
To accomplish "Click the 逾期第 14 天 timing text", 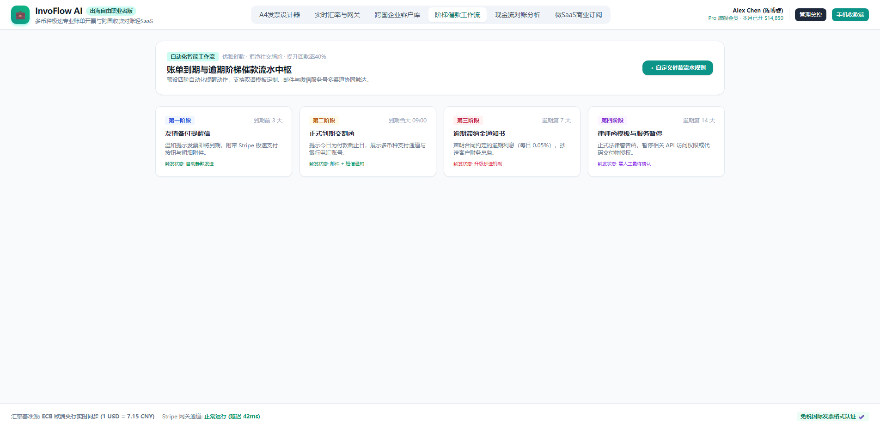I will 699,121.
